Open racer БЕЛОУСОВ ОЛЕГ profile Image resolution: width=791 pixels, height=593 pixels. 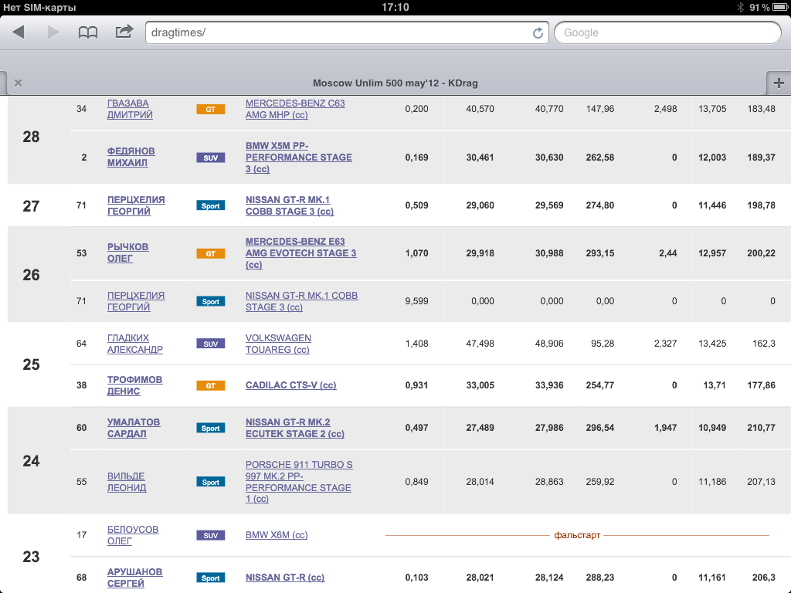coord(133,535)
